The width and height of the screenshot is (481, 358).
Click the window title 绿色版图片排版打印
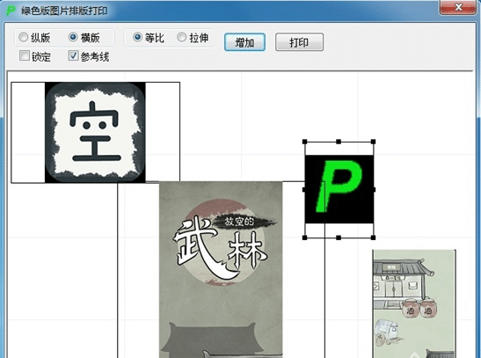[x=64, y=11]
